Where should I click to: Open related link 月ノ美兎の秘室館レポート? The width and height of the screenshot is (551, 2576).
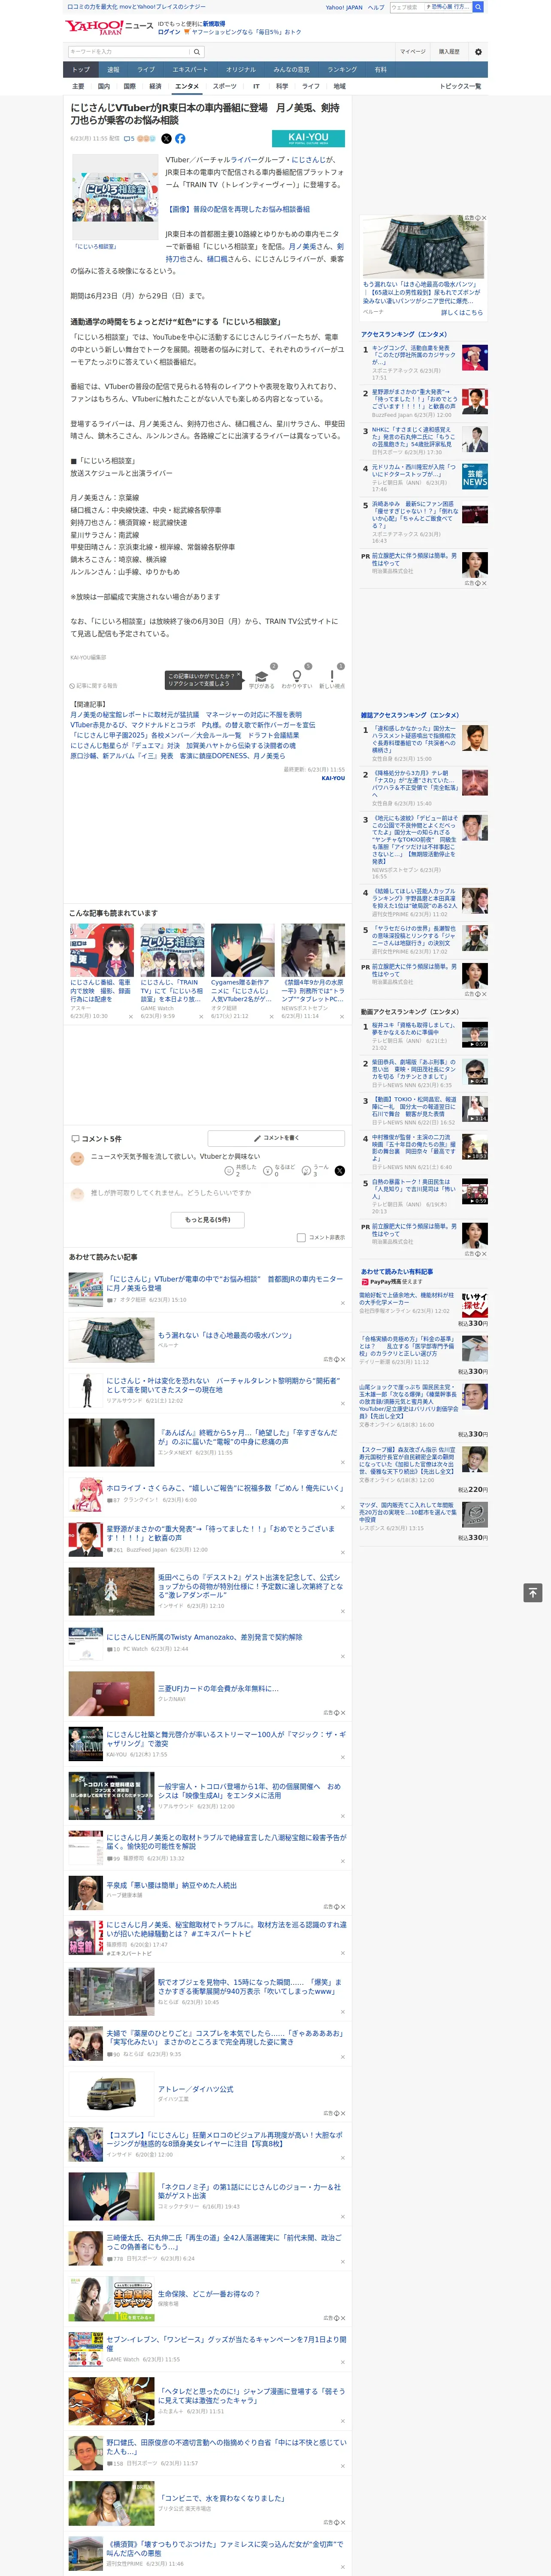click(185, 715)
